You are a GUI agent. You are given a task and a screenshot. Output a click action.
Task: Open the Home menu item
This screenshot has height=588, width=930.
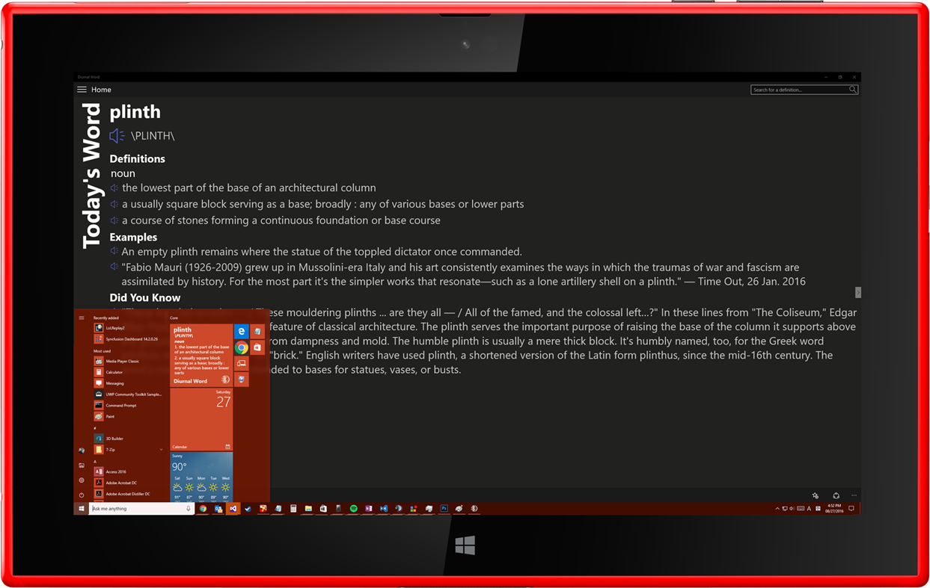(x=101, y=89)
